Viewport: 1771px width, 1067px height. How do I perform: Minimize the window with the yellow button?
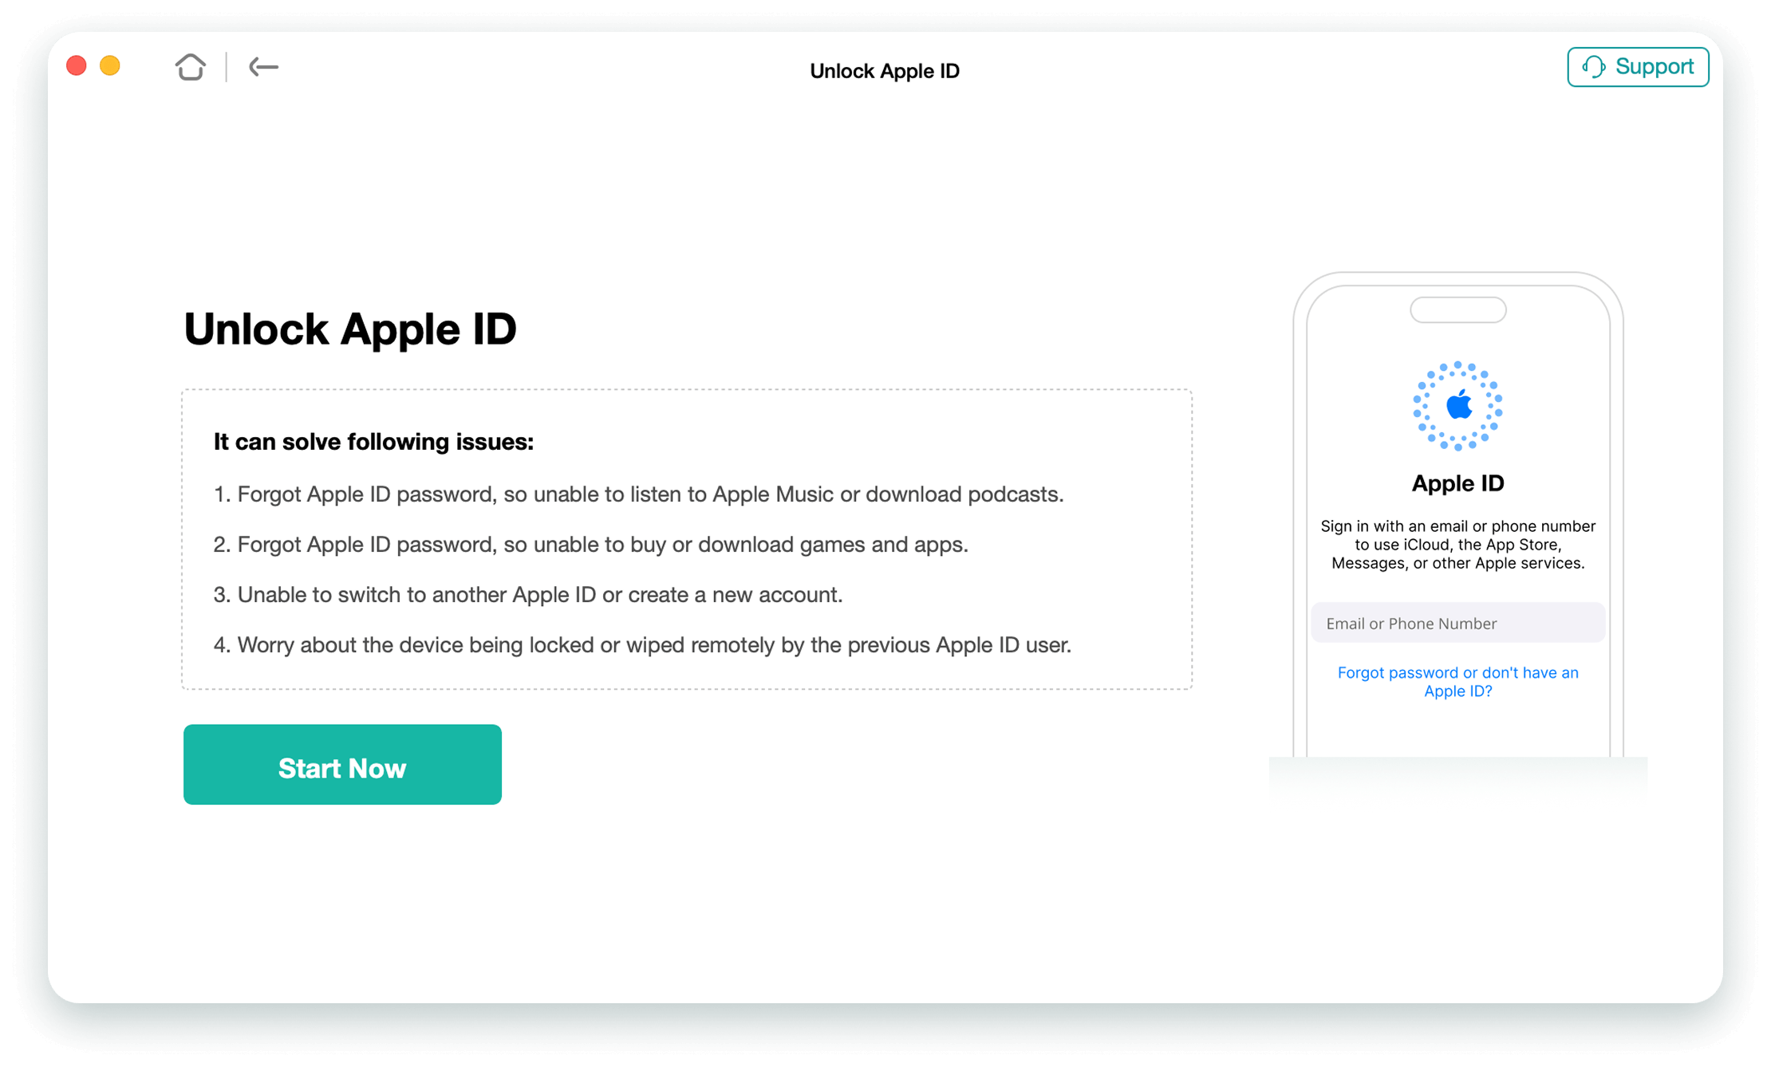[x=110, y=65]
